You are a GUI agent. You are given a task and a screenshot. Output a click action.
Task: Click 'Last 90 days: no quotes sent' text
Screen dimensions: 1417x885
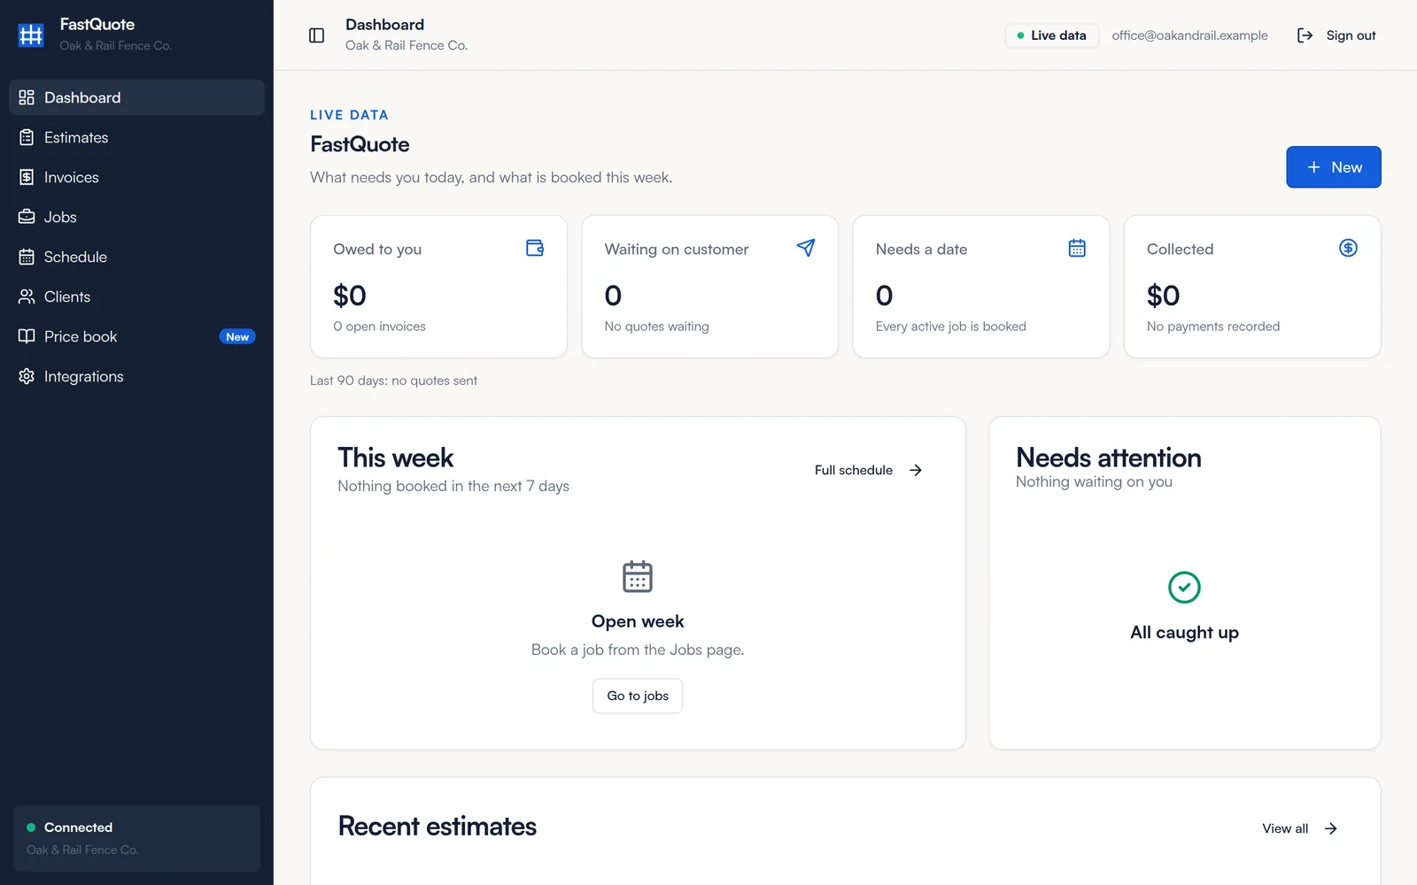pyautogui.click(x=393, y=381)
